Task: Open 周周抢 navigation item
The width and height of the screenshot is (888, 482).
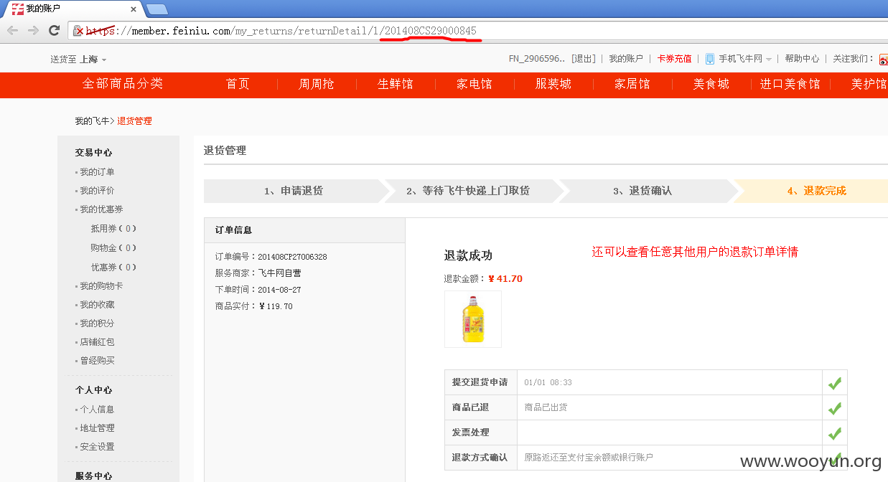Action: [x=317, y=84]
